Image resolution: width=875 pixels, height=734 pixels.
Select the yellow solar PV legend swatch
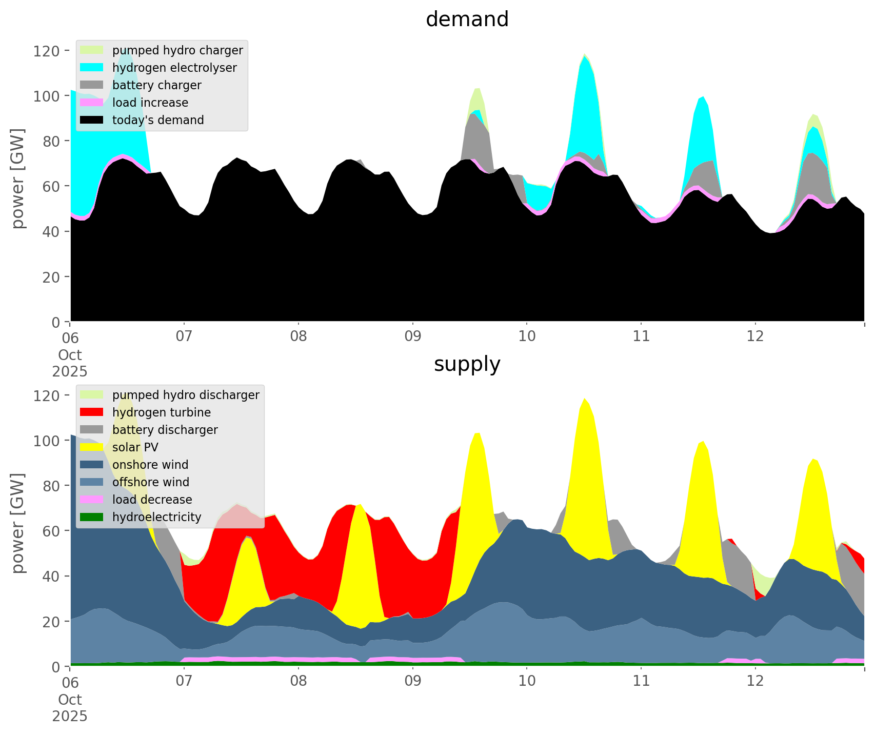[92, 447]
